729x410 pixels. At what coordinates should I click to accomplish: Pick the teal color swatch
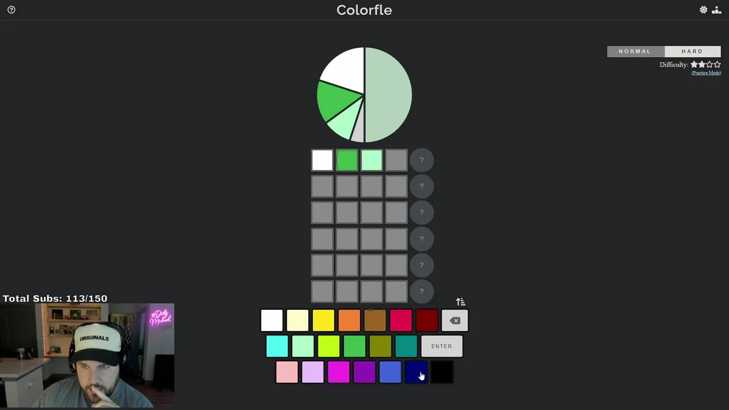tap(406, 346)
